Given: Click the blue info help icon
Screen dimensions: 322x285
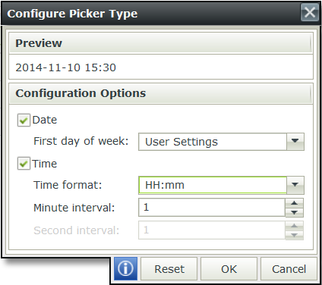Looking at the screenshot, I should (125, 268).
